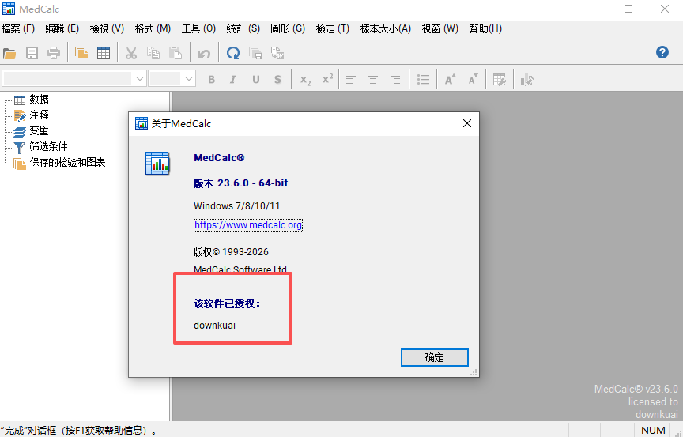Image resolution: width=683 pixels, height=437 pixels.
Task: Click the spreadsheet grid toolbar icon
Action: [104, 54]
